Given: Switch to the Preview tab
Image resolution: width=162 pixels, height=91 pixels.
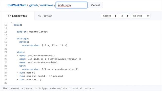Looking at the screenshot, I should (x=45, y=16).
